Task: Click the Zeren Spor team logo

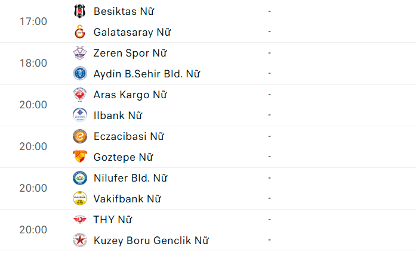Action: pyautogui.click(x=79, y=53)
